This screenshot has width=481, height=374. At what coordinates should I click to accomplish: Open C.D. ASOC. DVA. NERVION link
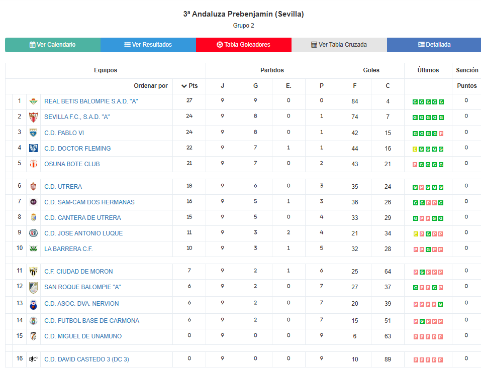[x=81, y=304]
